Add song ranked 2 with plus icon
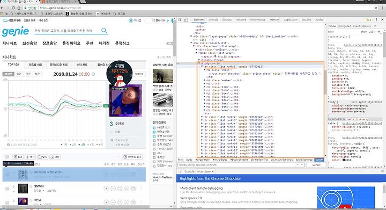Viewport: 386px width, 210px height. 113,189
